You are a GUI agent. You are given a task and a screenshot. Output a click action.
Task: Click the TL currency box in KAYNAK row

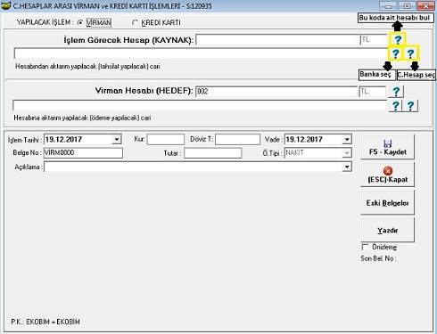tap(374, 40)
